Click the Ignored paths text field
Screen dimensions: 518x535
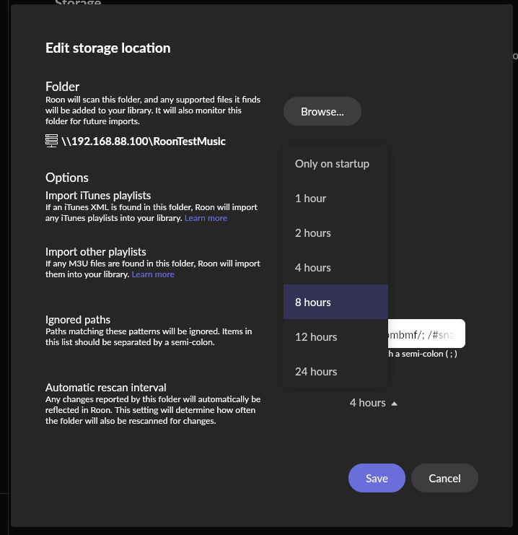point(426,334)
